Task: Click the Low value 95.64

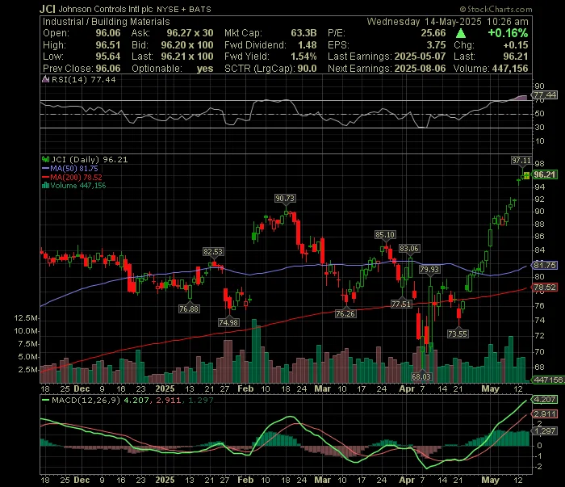Action: click(108, 57)
